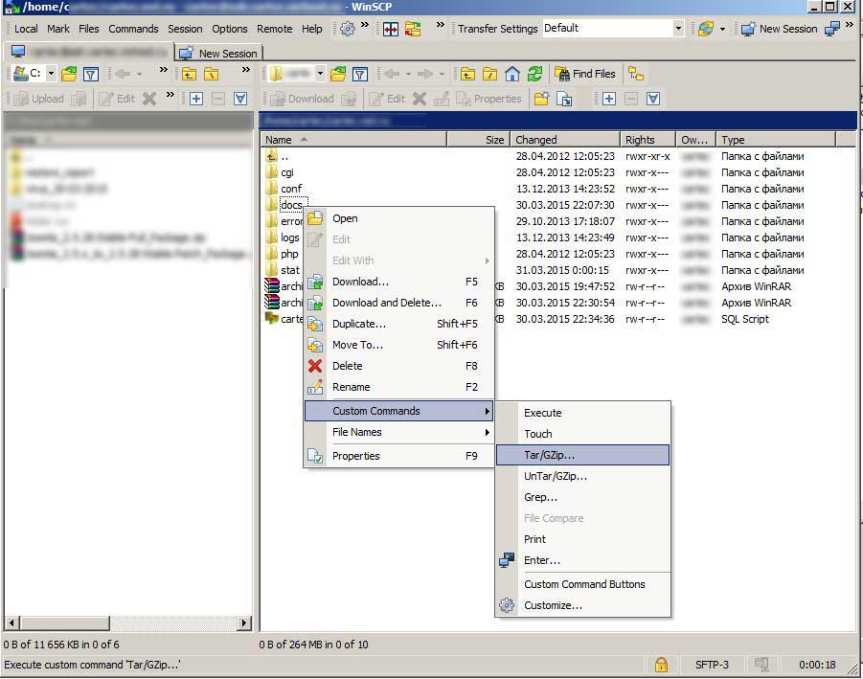This screenshot has height=679, width=863.
Task: Toggle the remote directory tree icon
Action: (636, 74)
